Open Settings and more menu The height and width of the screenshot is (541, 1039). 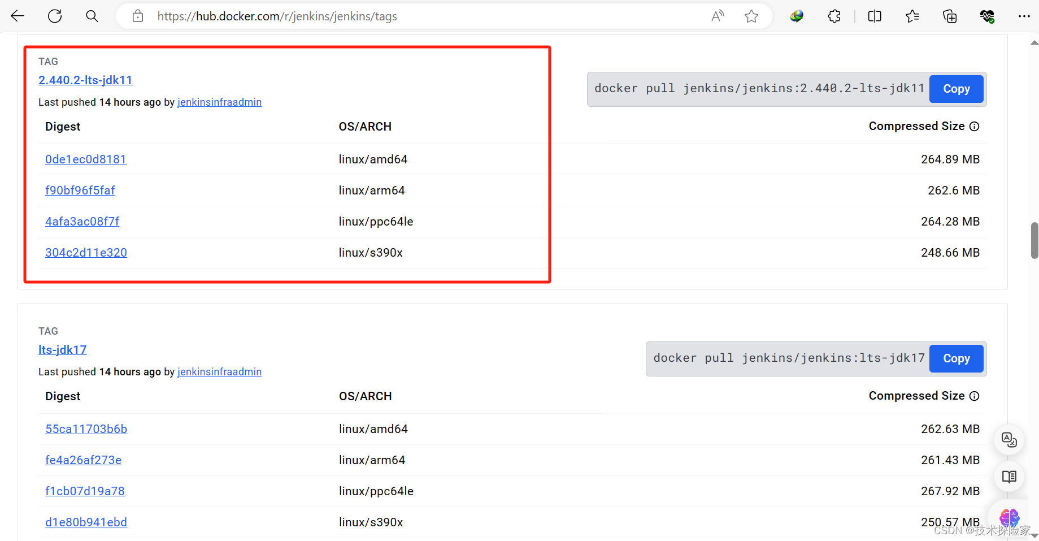tap(1024, 16)
